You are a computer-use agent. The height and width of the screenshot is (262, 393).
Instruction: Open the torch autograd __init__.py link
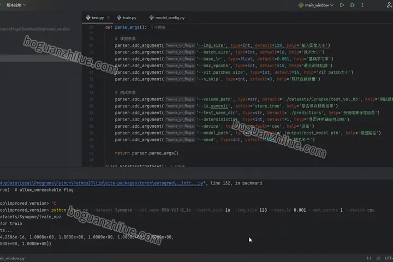pos(102,183)
